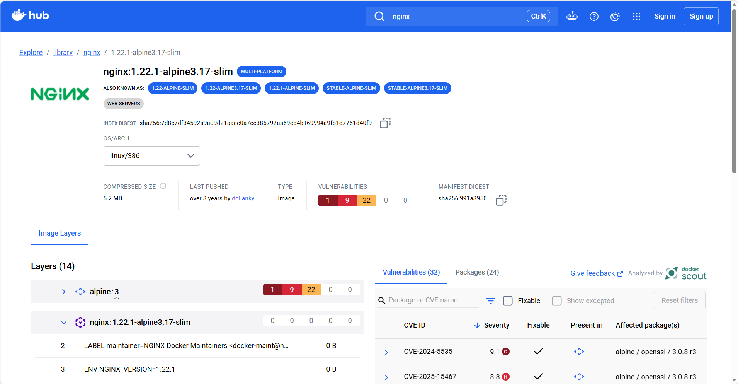Click the Docker Scout logo

click(x=686, y=273)
